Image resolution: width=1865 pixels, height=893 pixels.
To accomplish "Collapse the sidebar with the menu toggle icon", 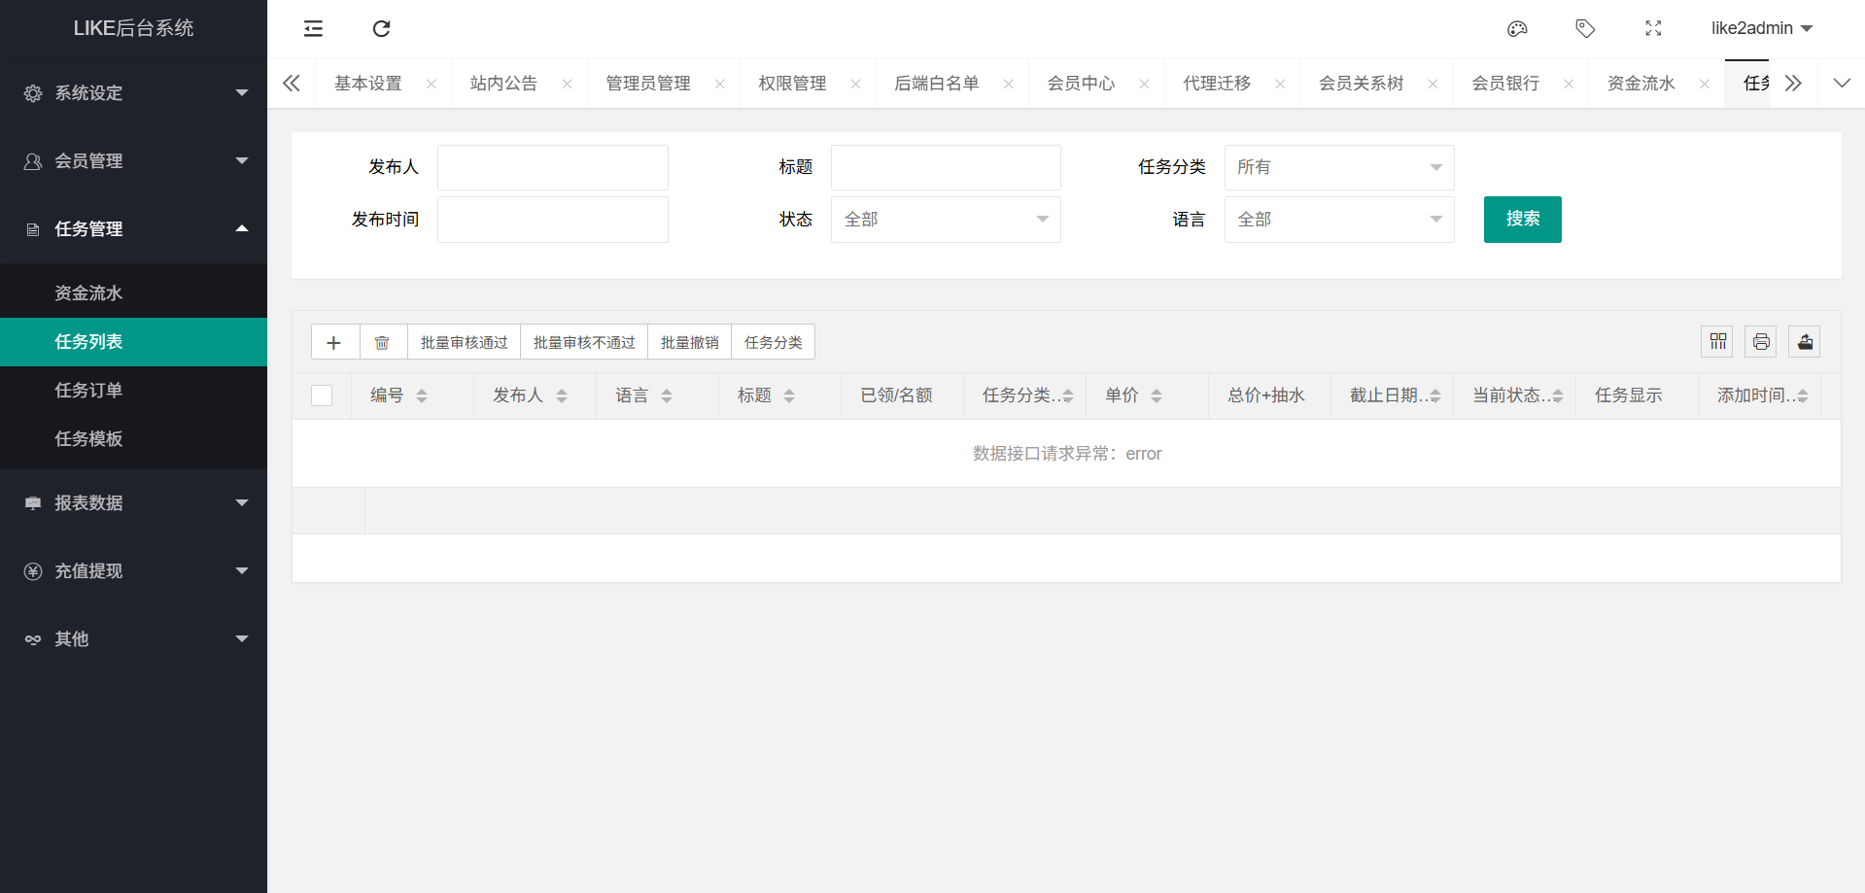I will [313, 28].
